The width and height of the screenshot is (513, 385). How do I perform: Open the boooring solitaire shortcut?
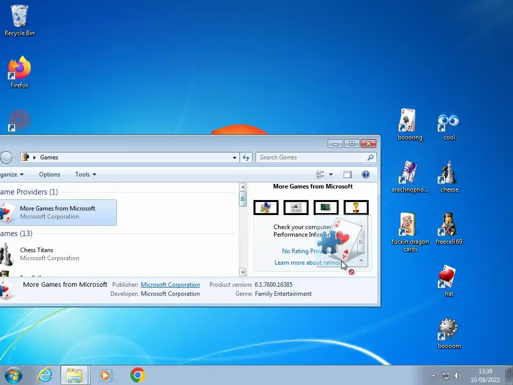point(410,124)
